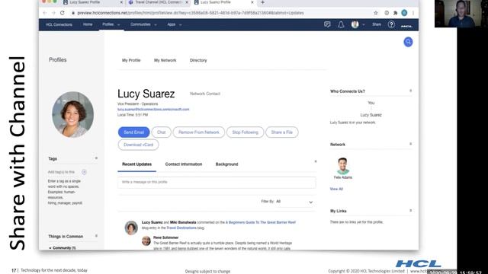Image resolution: width=488 pixels, height=274 pixels.
Task: Select the Contact Information tab
Action: 184,164
